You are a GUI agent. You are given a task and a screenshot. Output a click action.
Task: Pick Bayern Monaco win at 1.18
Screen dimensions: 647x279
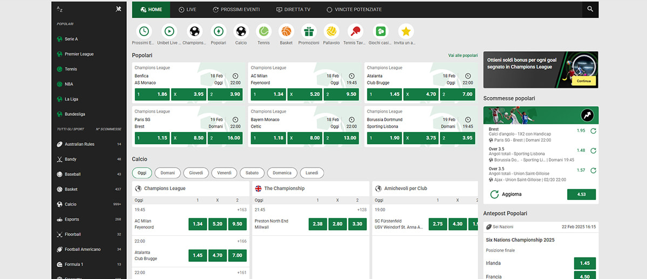click(269, 138)
